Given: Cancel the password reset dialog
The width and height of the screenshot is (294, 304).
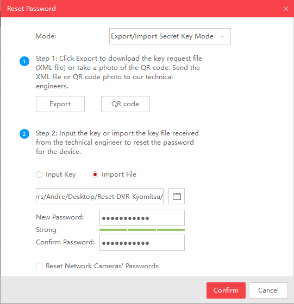Looking at the screenshot, I should (268, 290).
